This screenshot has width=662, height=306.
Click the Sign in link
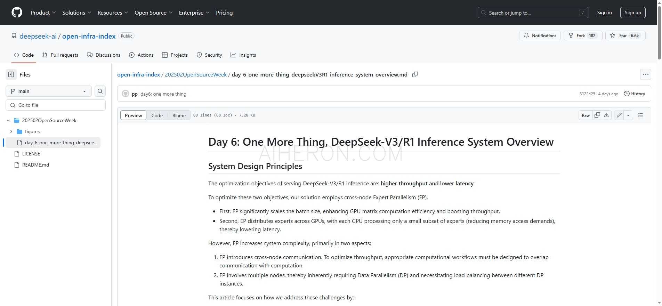click(x=604, y=13)
